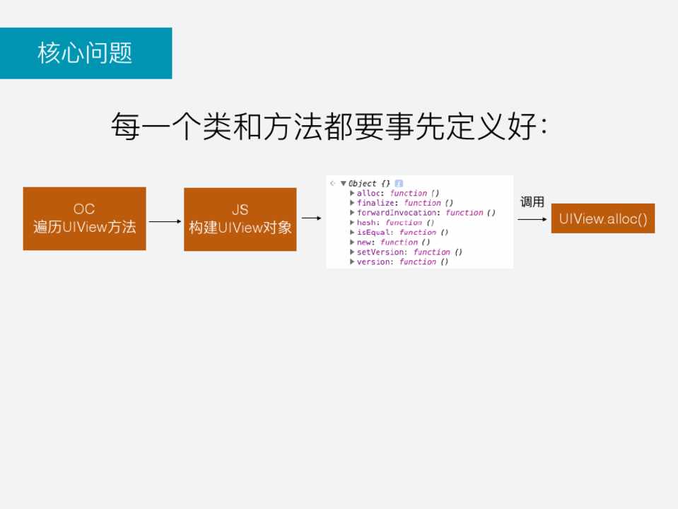
Task: Click the 调用 label above the arrow
Action: (532, 202)
